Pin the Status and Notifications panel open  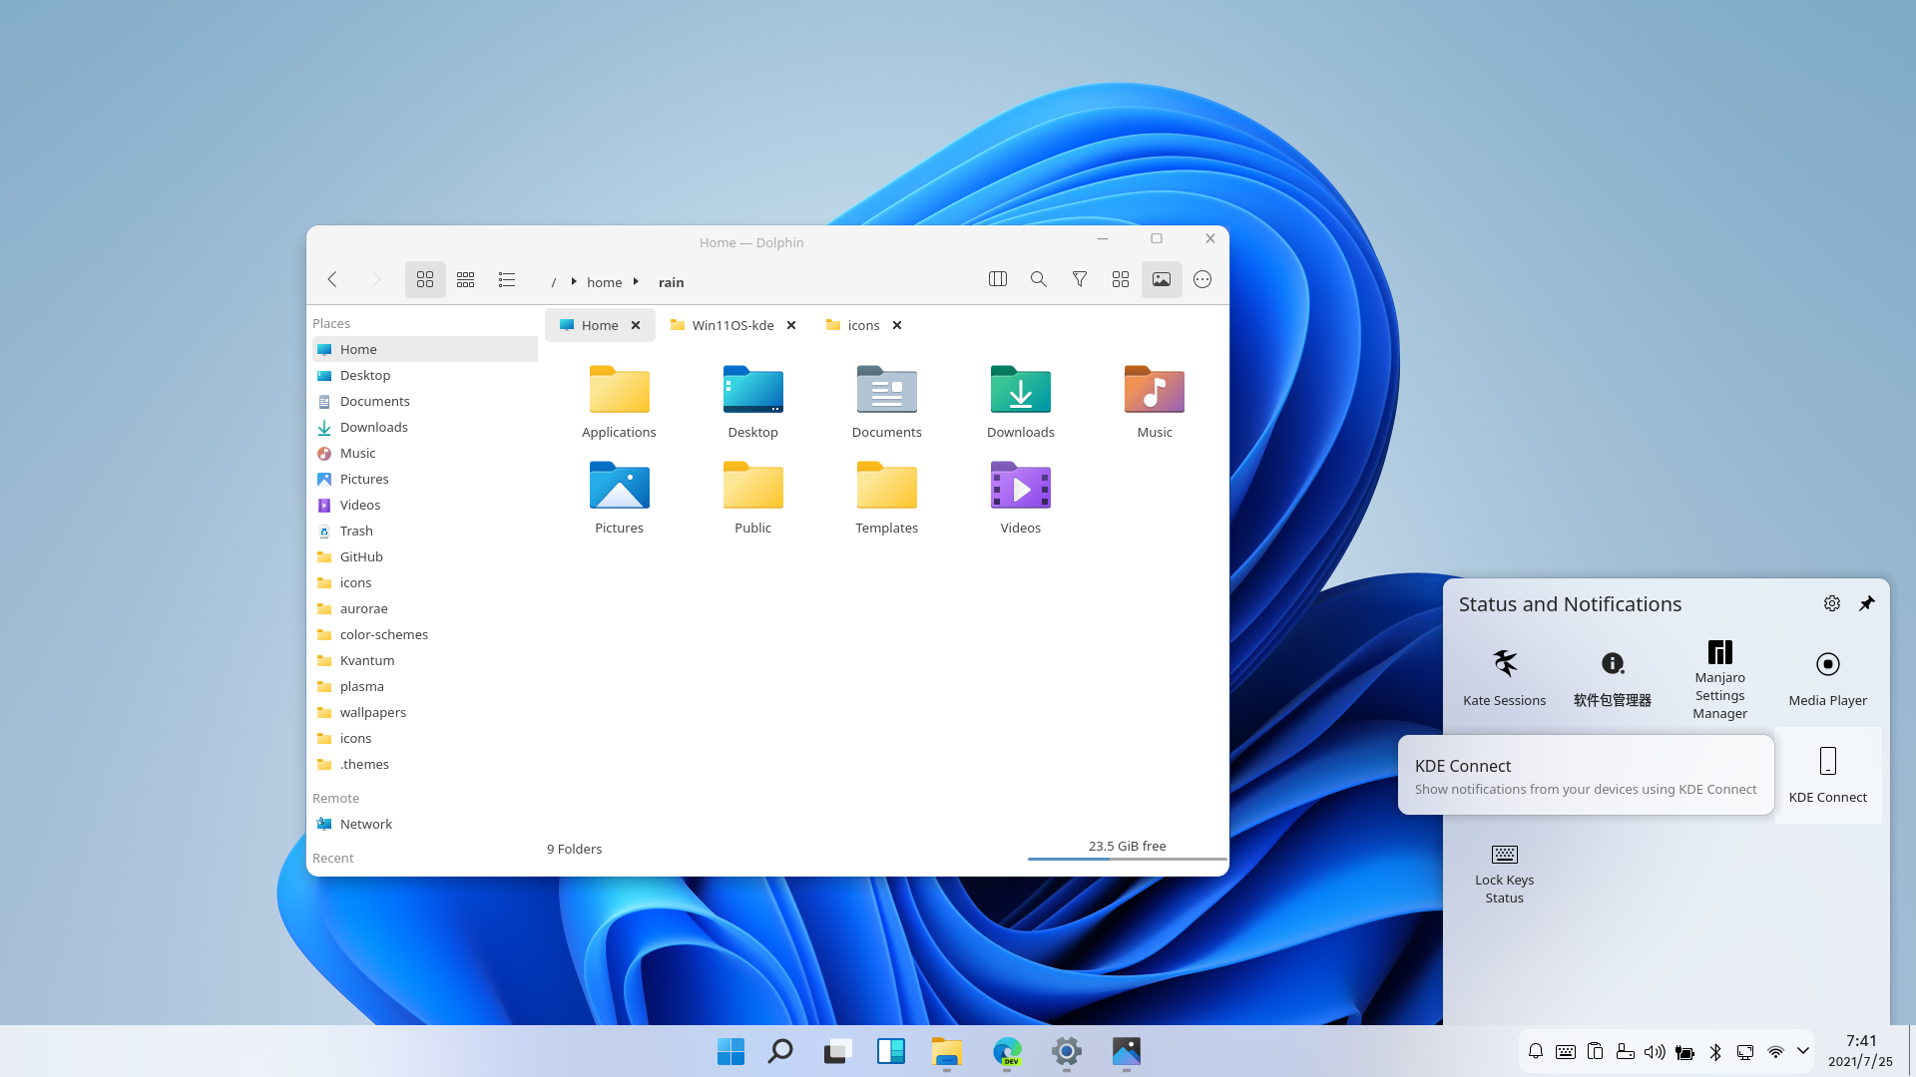[x=1867, y=603]
